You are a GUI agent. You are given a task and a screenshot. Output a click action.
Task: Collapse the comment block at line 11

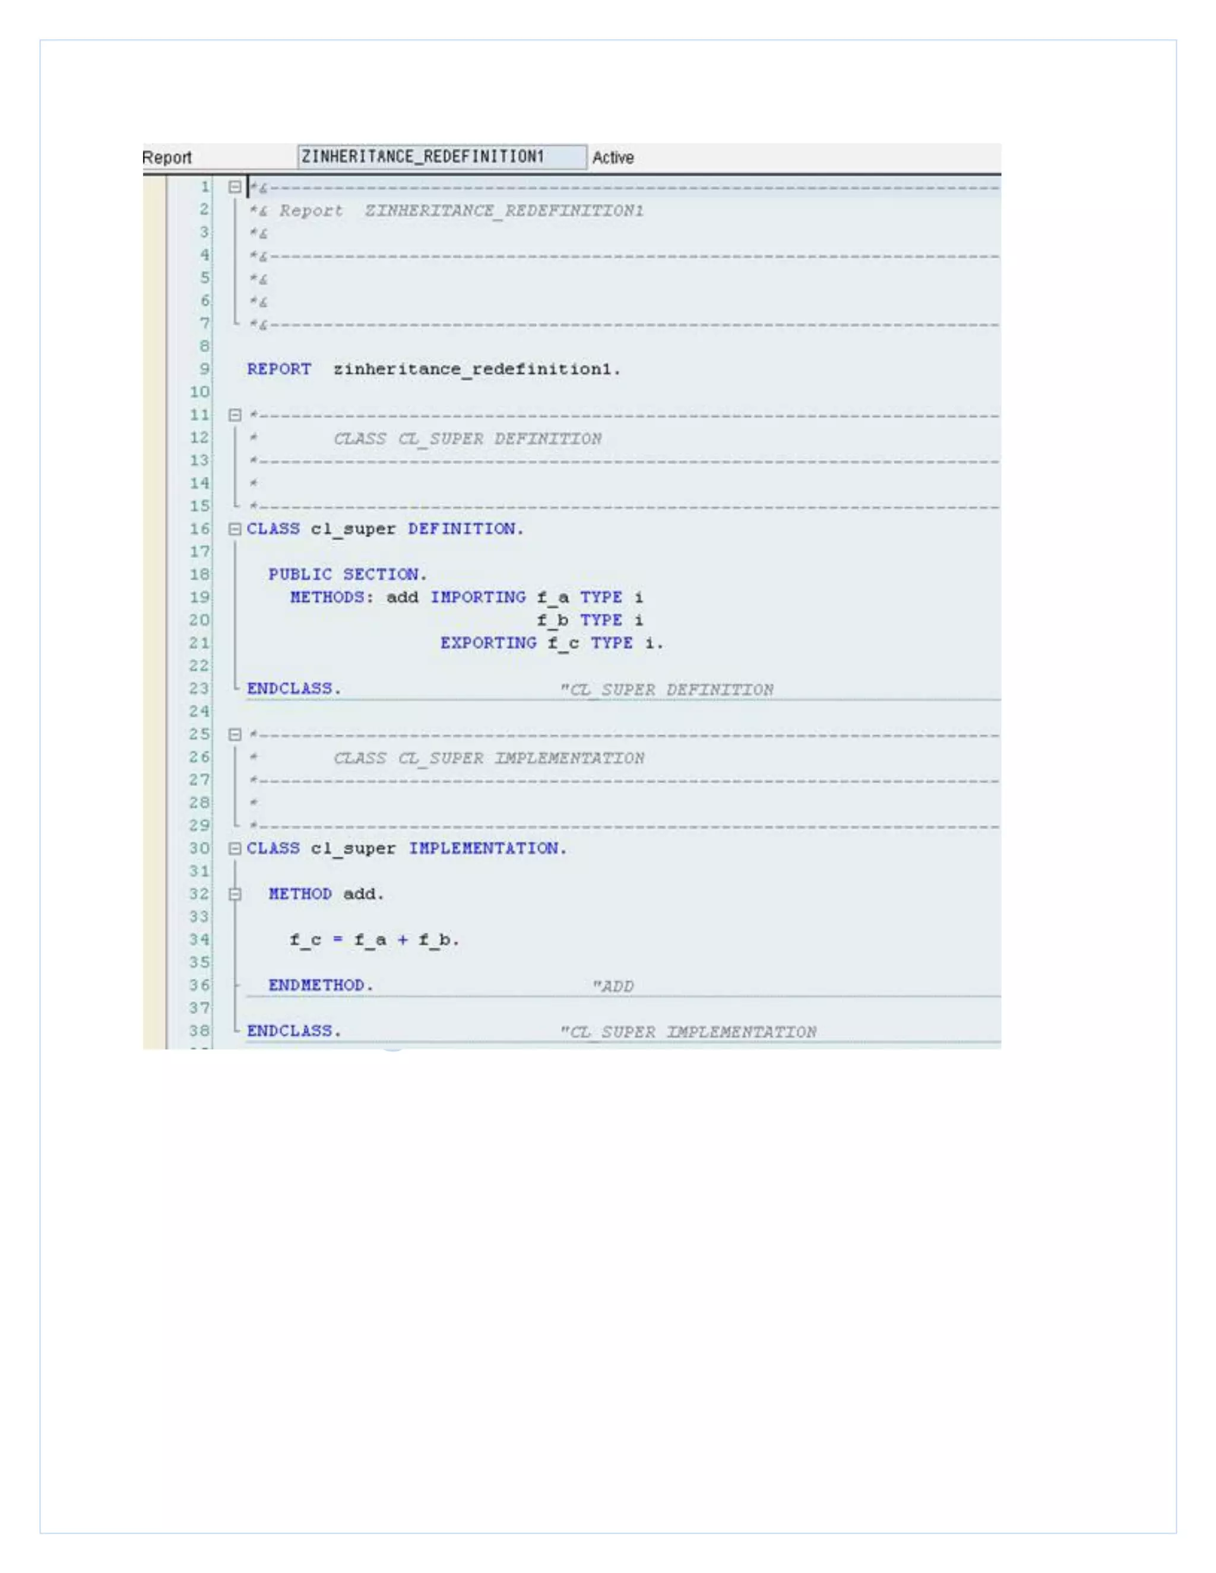[x=235, y=416]
